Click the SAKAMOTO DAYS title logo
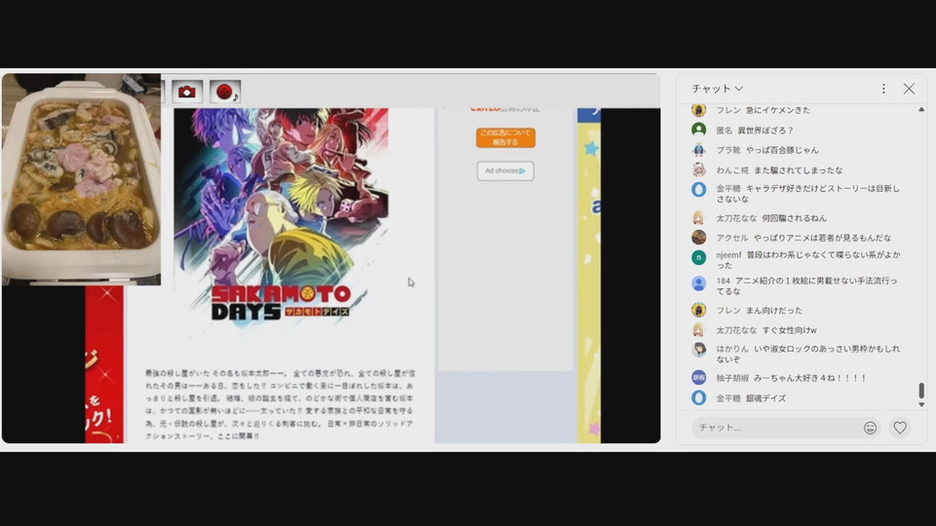 pos(281,302)
